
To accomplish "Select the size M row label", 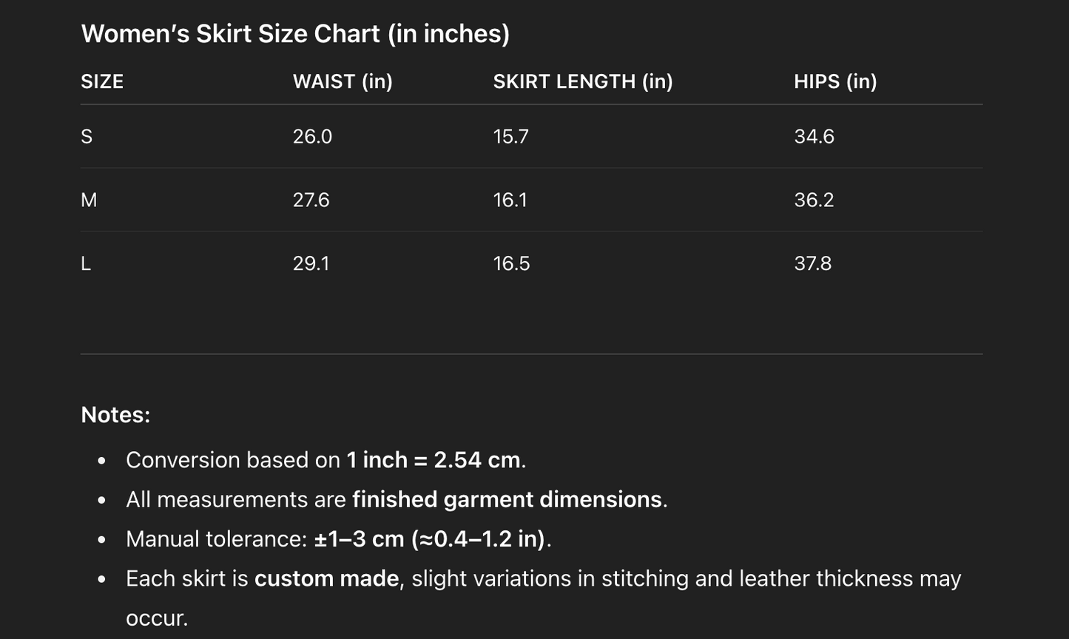I will (x=89, y=200).
